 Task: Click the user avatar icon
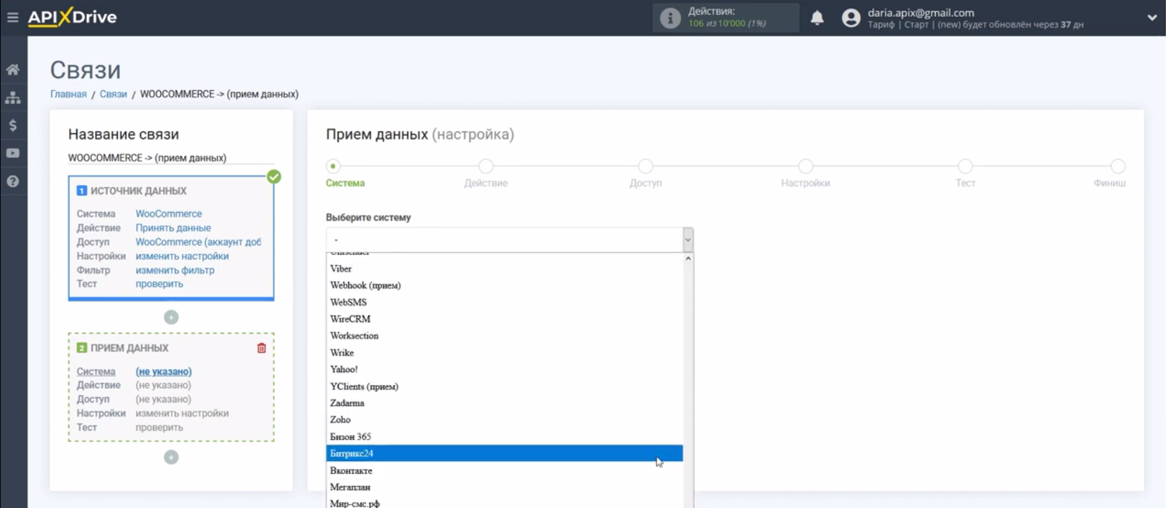coord(851,18)
